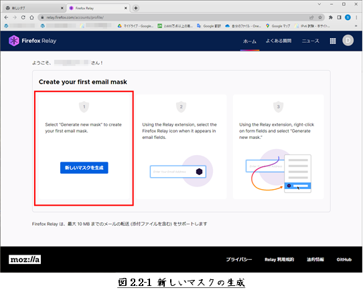
Task: Open the extensions puzzle icon
Action: (x=331, y=17)
